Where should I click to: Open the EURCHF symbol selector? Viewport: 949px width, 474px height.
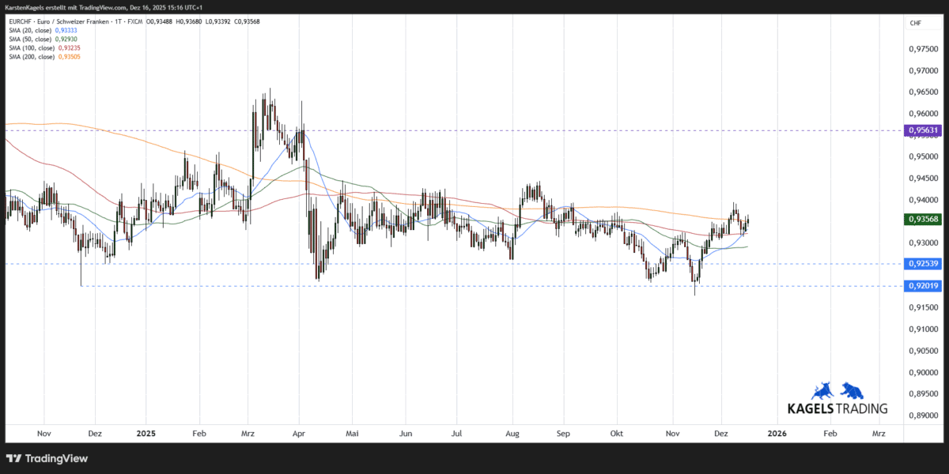(21, 21)
